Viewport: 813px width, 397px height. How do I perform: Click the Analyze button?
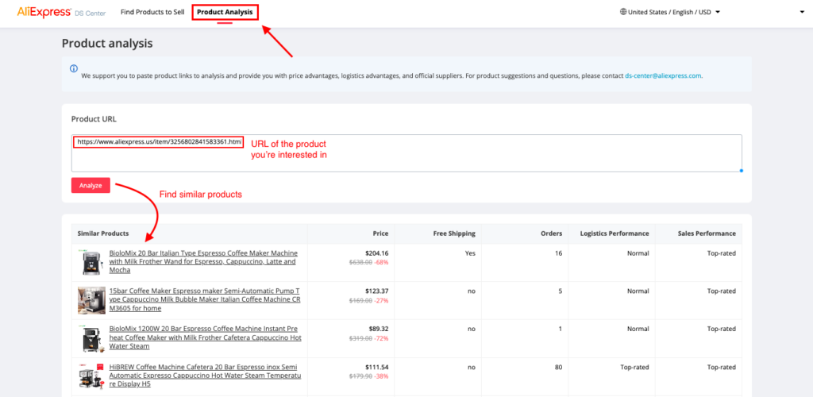(91, 185)
